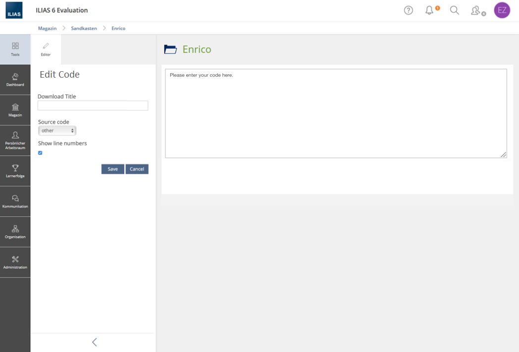Viewport: 519px width, 352px height.
Task: Go to the Sandkasten breadcrumb link
Action: click(x=84, y=28)
